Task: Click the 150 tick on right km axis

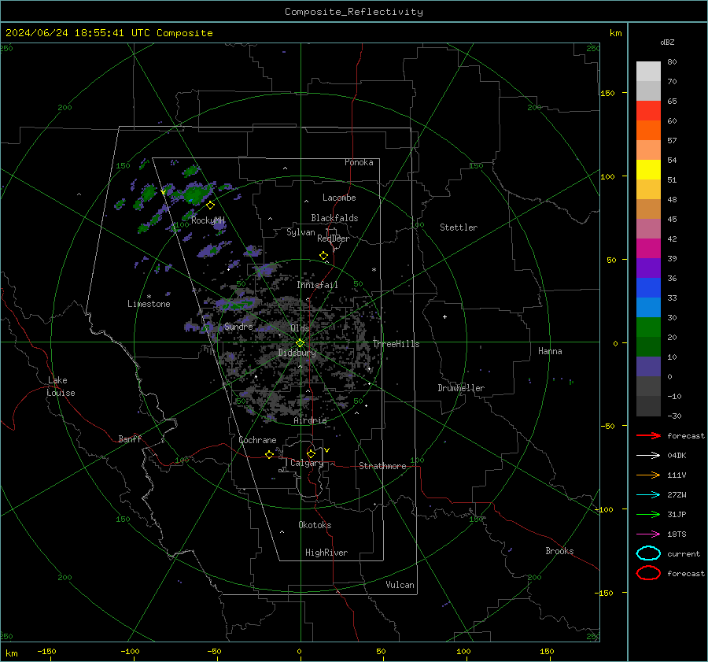Action: tap(607, 93)
